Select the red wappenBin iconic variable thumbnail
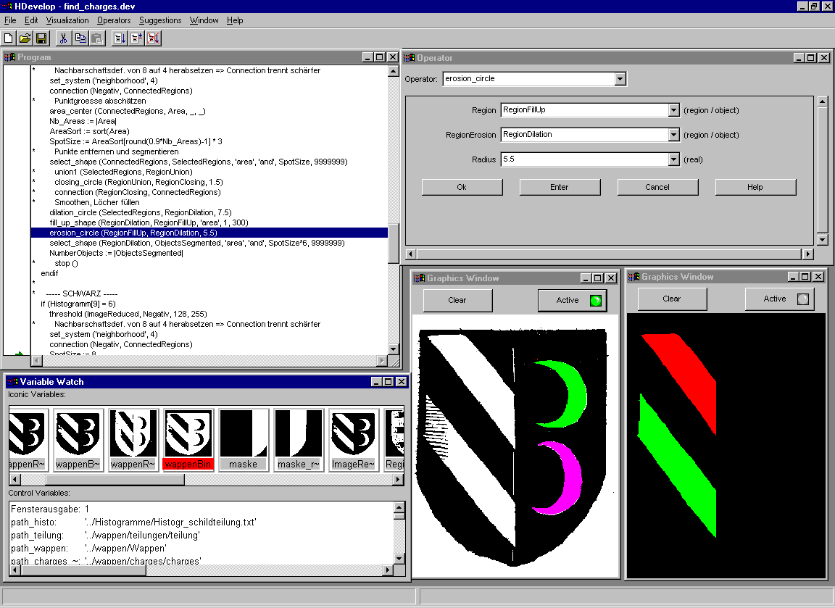 pos(188,439)
